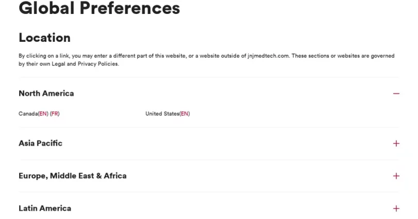Expand Asia Pacific with its plus icon

[x=396, y=144]
